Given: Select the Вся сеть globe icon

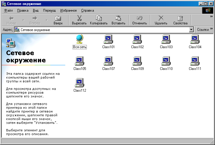Looking at the screenshot, I should pyautogui.click(x=80, y=39).
